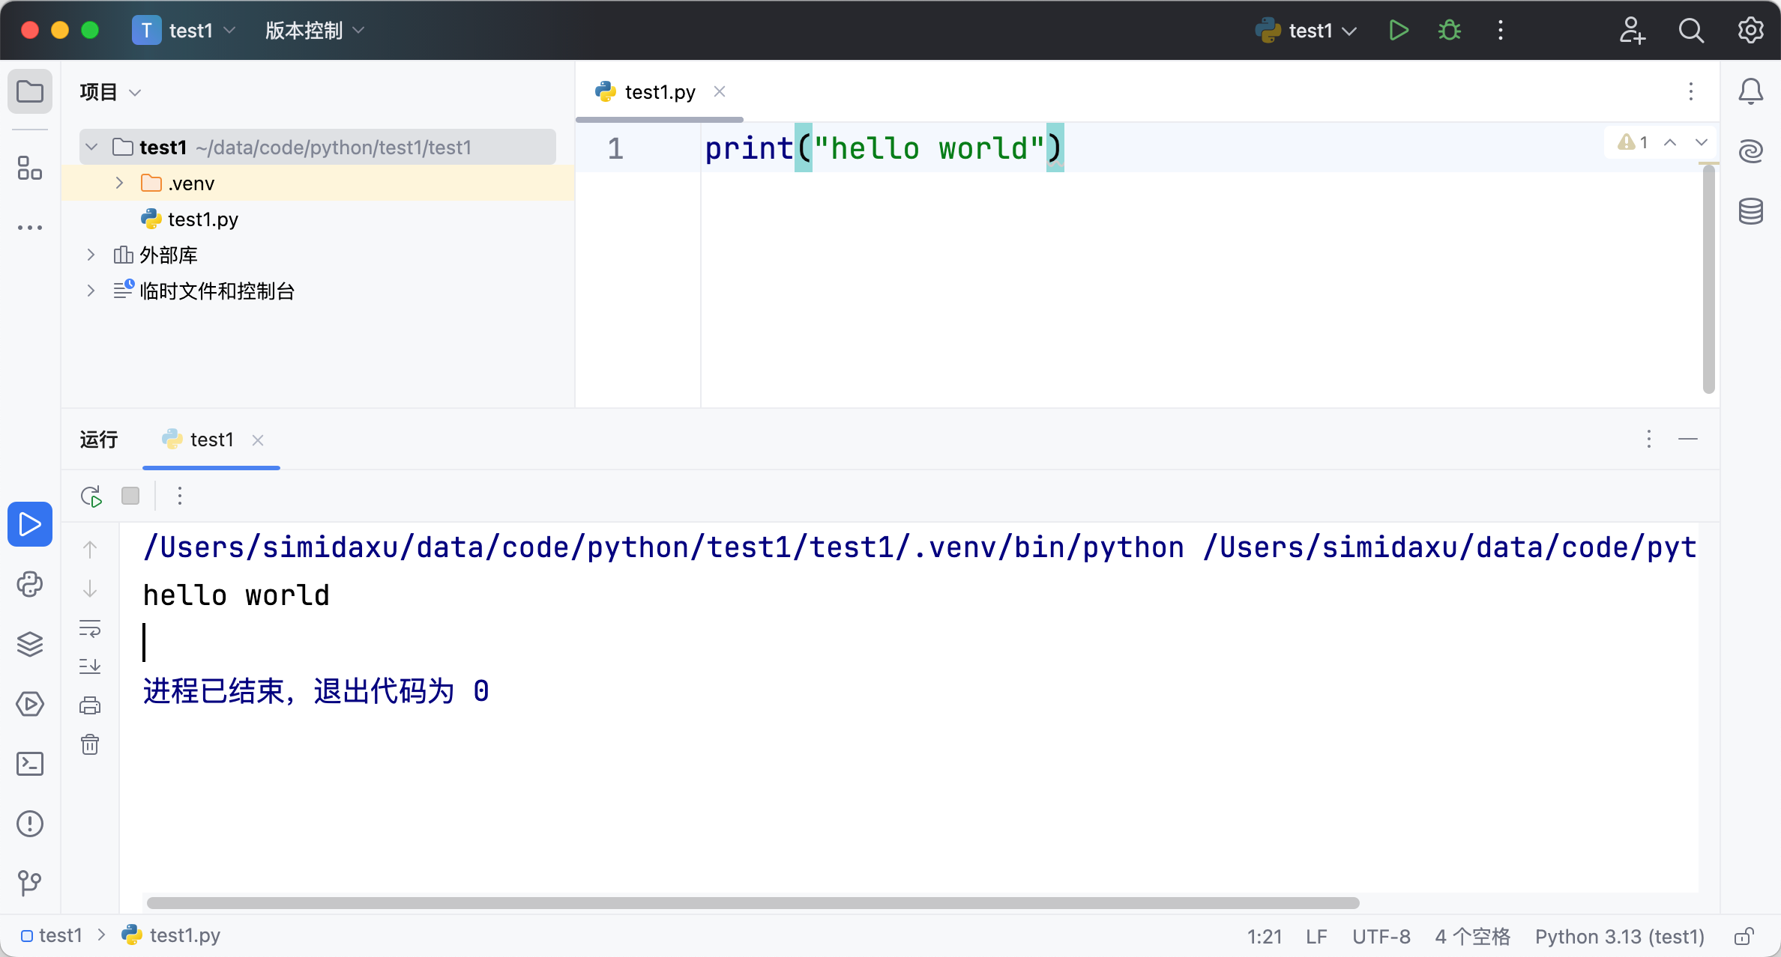This screenshot has width=1781, height=957.
Task: Rerun test1 in the Run panel
Action: (91, 496)
